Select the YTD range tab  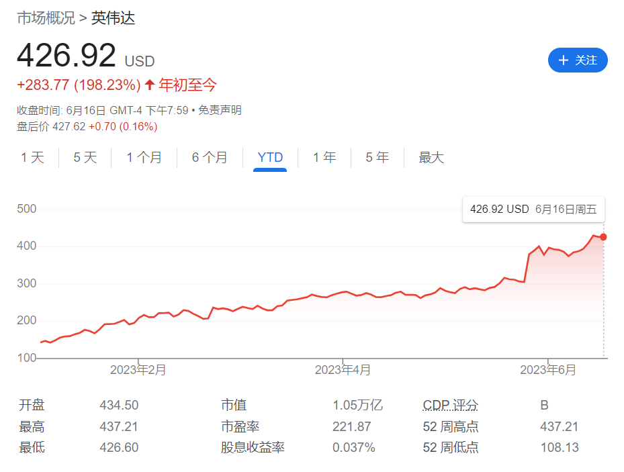[270, 158]
